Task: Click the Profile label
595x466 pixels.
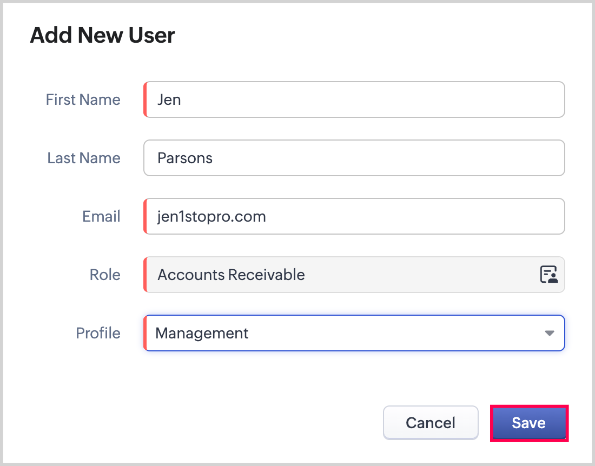Action: [98, 333]
